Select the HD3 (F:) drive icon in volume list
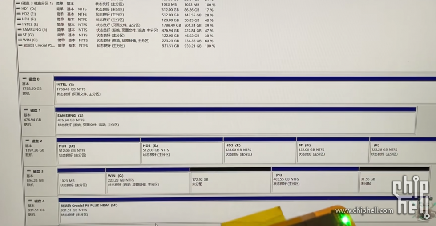The width and height of the screenshot is (436, 226). click(19, 19)
